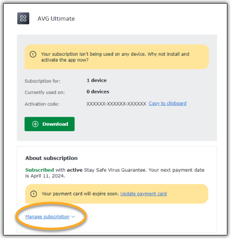Copy activation code to clipboard
This screenshot has height=239, width=231.
point(168,103)
